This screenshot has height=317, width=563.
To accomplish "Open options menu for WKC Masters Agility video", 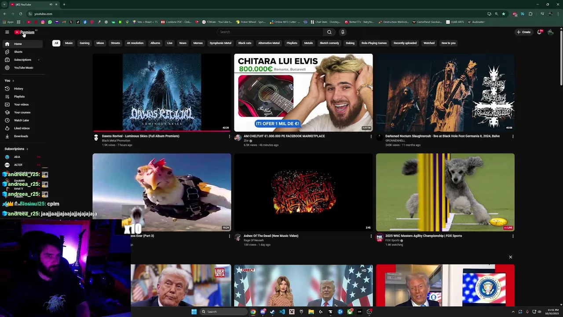I will coord(512,236).
